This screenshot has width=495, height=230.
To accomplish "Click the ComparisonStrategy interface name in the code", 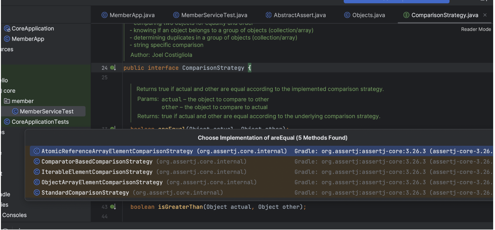I will (x=213, y=68).
